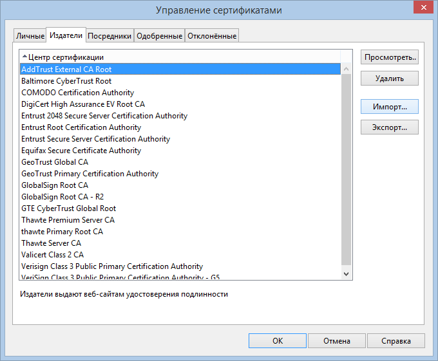Click the certificate list scrollbar track
Viewport: 438px width, 361px height.
click(347, 170)
